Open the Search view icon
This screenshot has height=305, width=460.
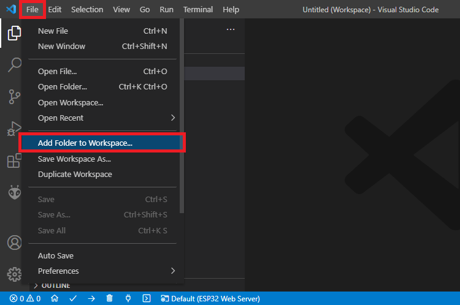click(13, 65)
